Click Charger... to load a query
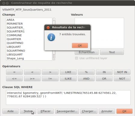The width and height of the screenshot is (135, 116). tap(89, 111)
